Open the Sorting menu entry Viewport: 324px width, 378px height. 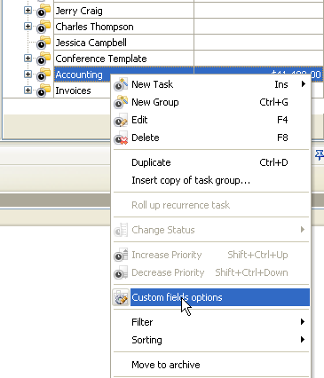pyautogui.click(x=211, y=340)
